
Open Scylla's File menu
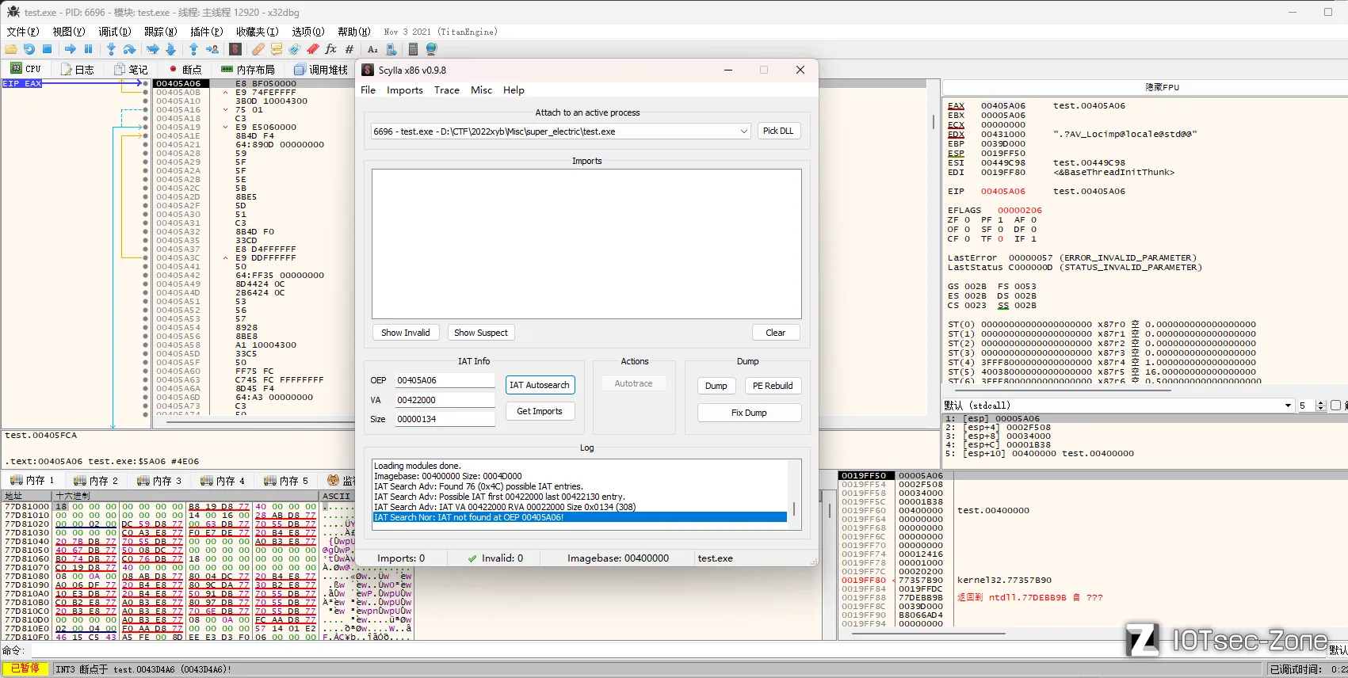coord(368,90)
